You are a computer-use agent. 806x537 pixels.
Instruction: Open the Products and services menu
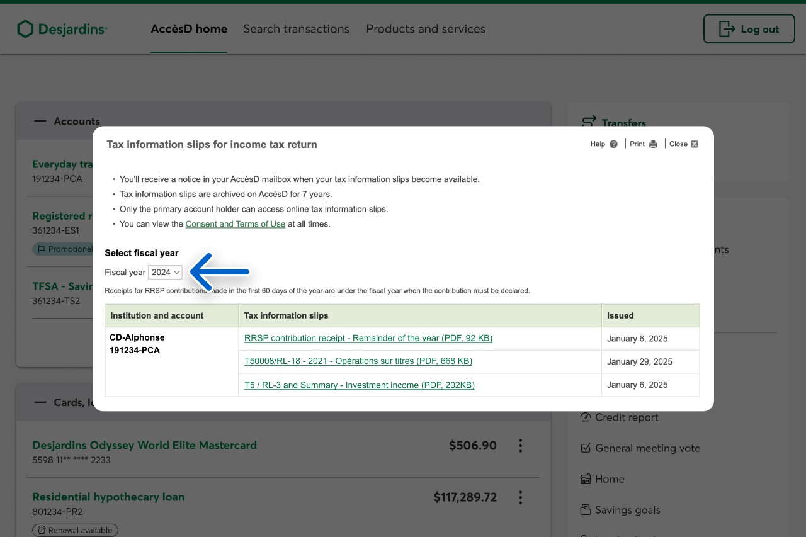point(426,29)
